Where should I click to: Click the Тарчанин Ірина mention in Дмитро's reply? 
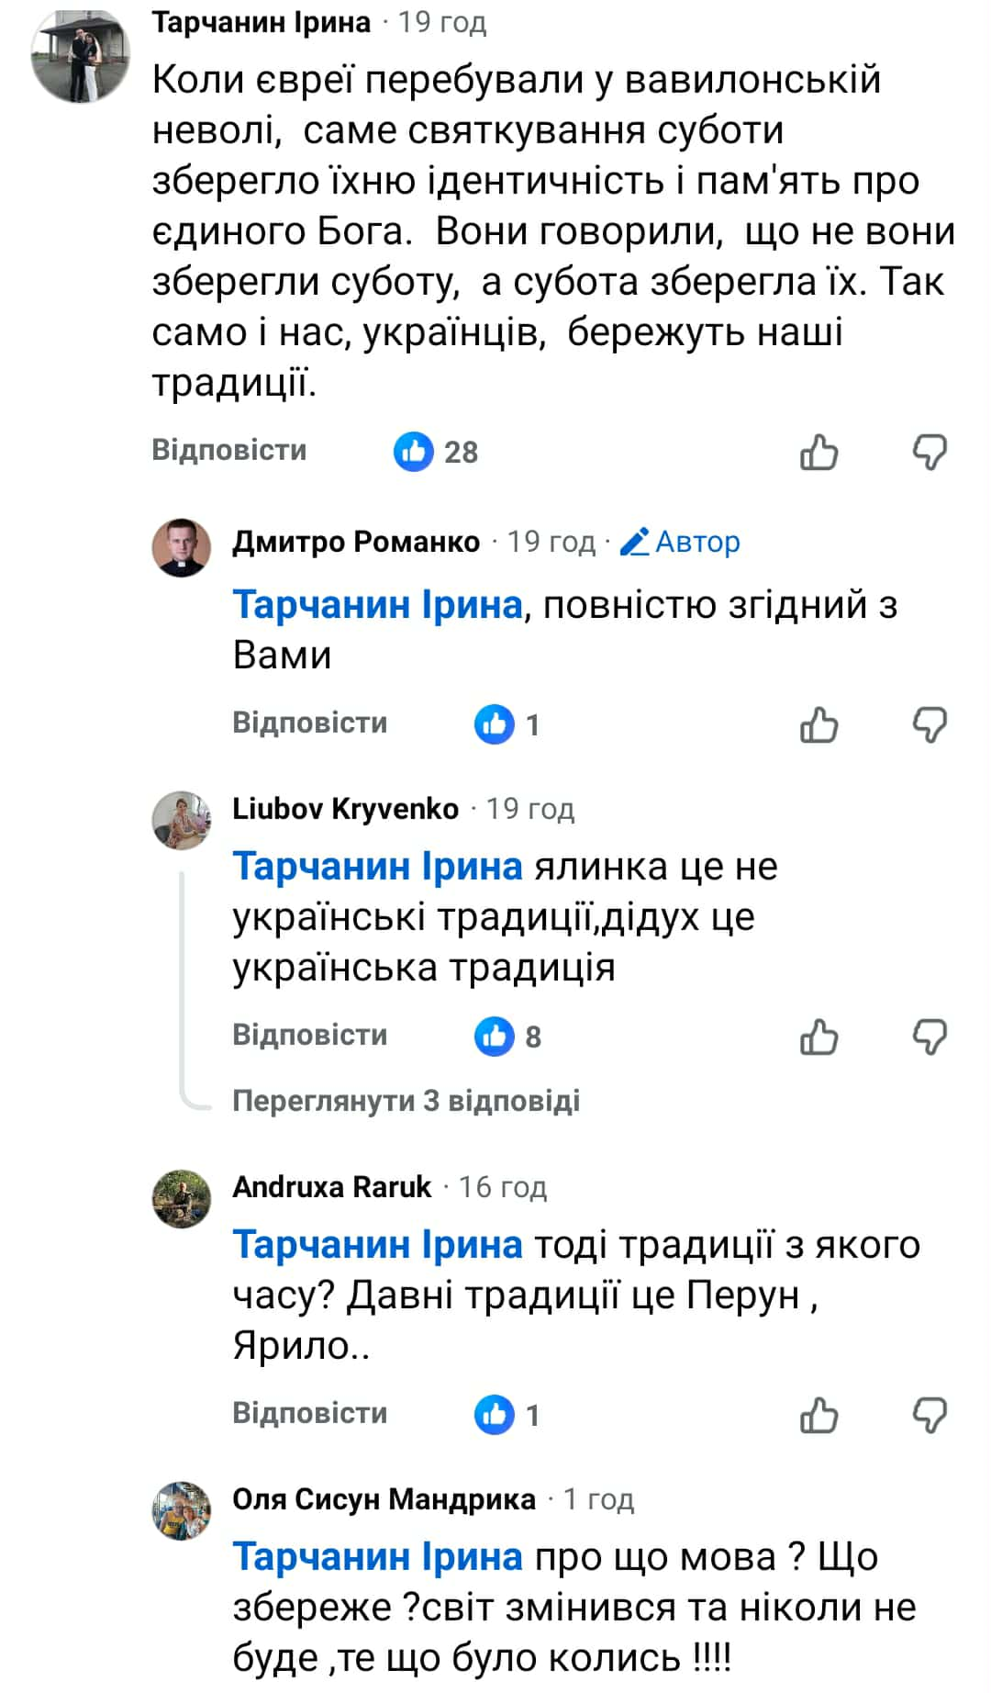377,605
